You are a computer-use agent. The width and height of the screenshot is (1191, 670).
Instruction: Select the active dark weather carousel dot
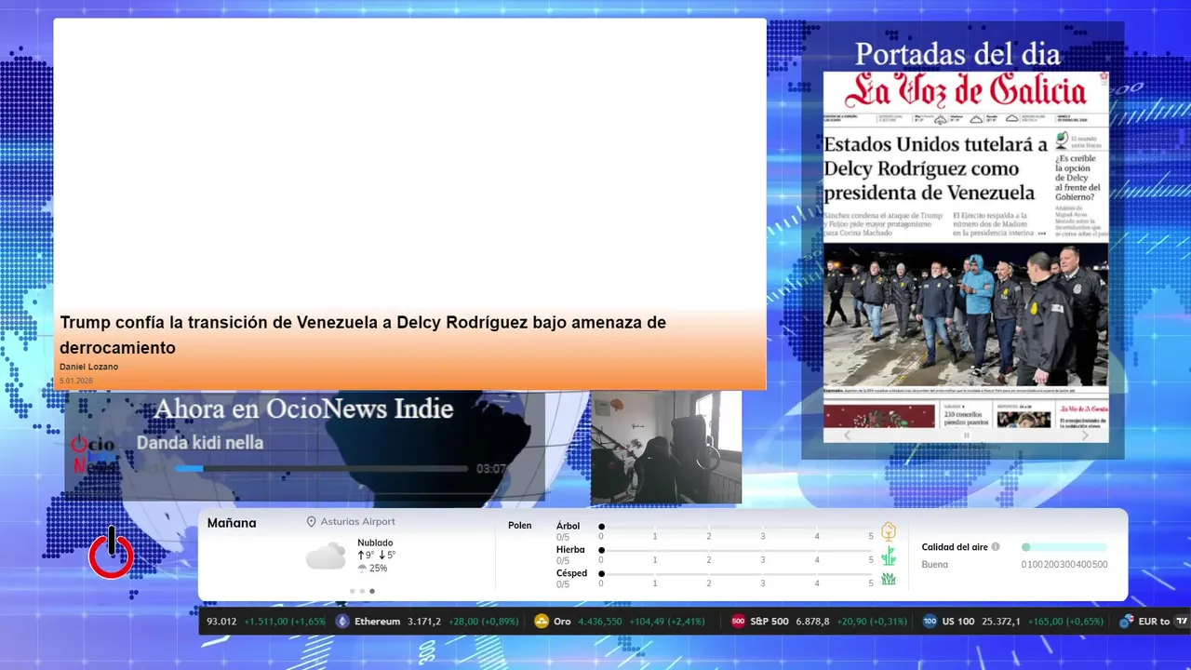pos(372,591)
